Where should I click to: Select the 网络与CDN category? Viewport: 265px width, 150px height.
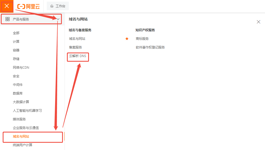point(21,68)
